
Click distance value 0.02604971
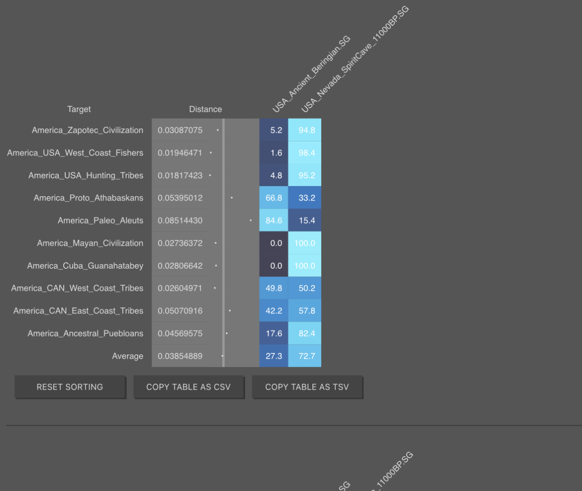pyautogui.click(x=180, y=288)
